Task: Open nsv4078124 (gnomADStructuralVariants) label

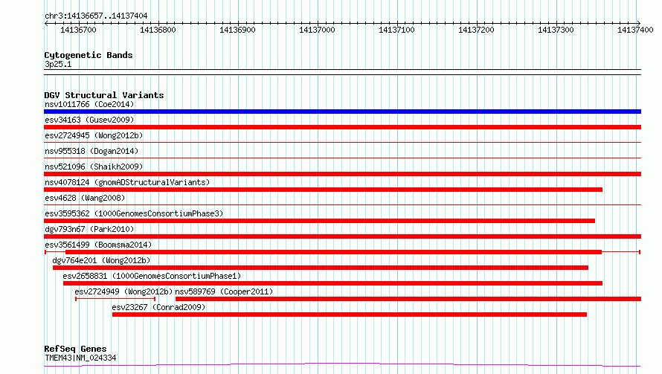Action: point(127,182)
